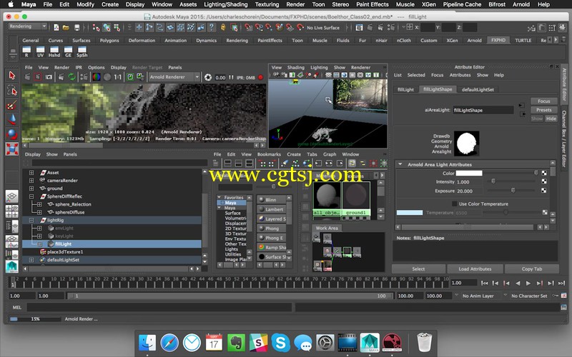Open the Arnold Renderer dropdown

click(174, 77)
